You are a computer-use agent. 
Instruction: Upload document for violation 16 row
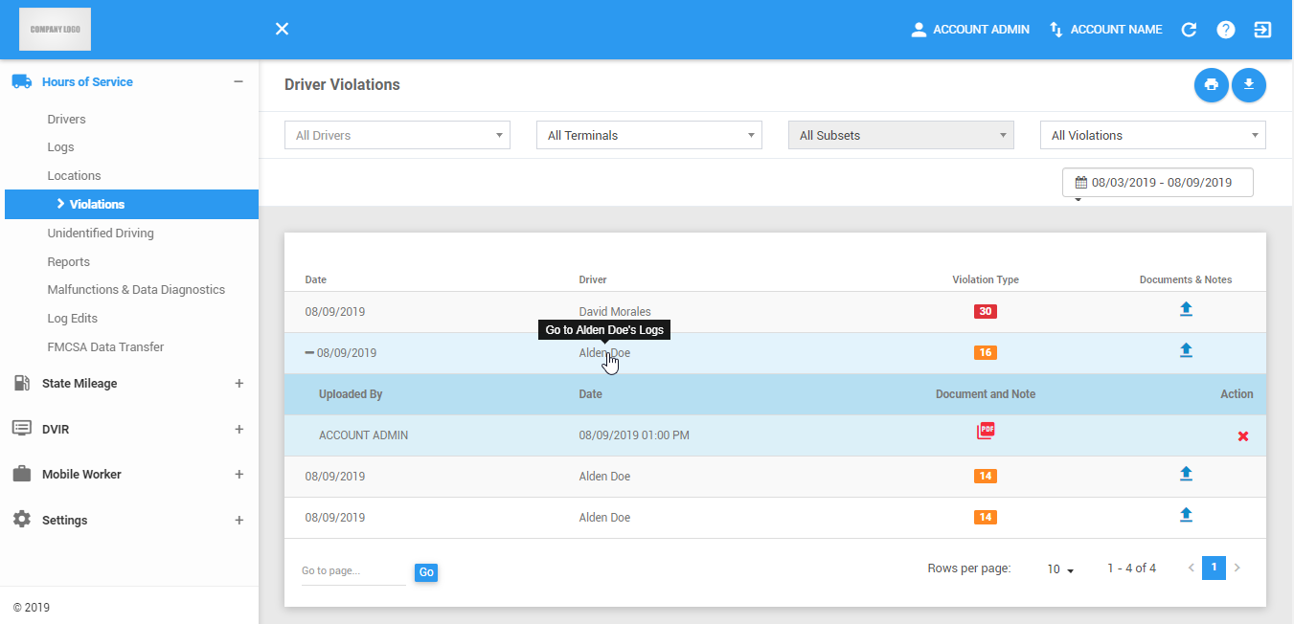coord(1186,350)
